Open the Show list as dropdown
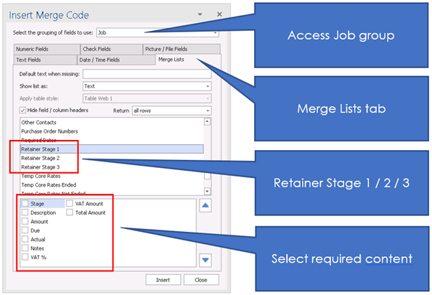 pos(207,86)
